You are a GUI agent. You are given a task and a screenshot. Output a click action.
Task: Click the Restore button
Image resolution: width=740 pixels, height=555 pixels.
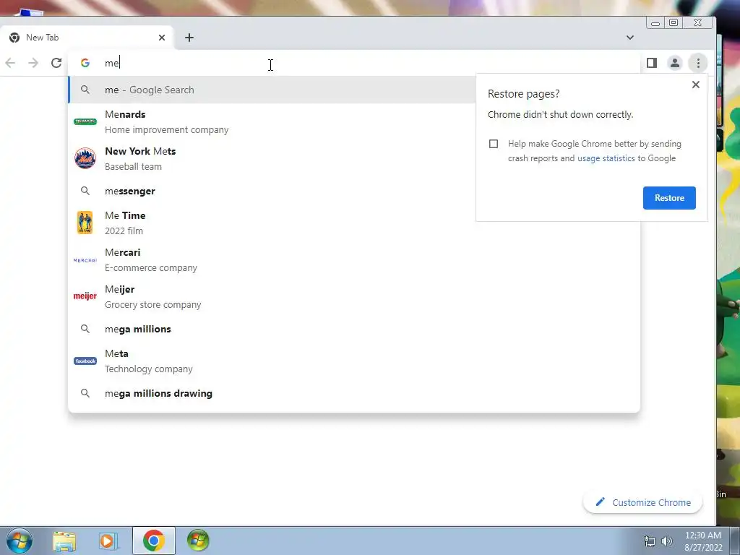pyautogui.click(x=669, y=198)
